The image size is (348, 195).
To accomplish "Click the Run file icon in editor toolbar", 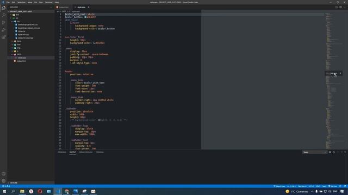I will pos(337,7).
